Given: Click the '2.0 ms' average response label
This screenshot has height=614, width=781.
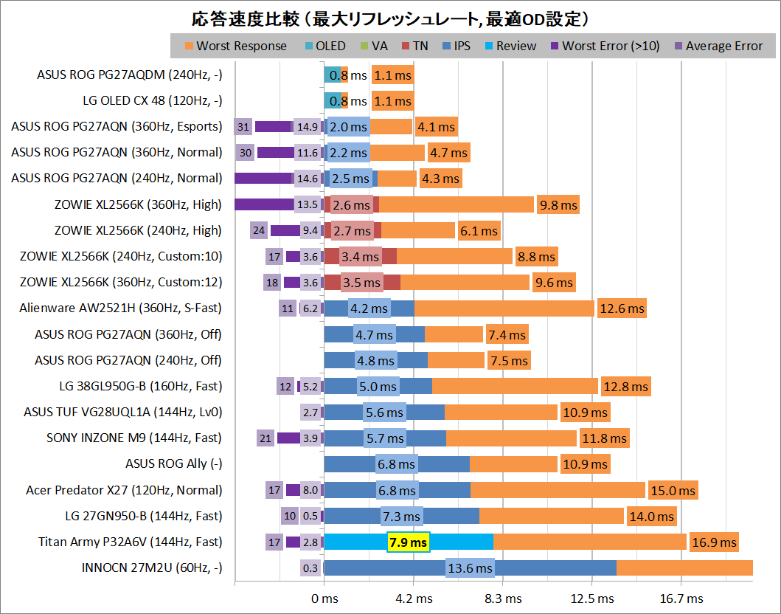Looking at the screenshot, I should (349, 127).
